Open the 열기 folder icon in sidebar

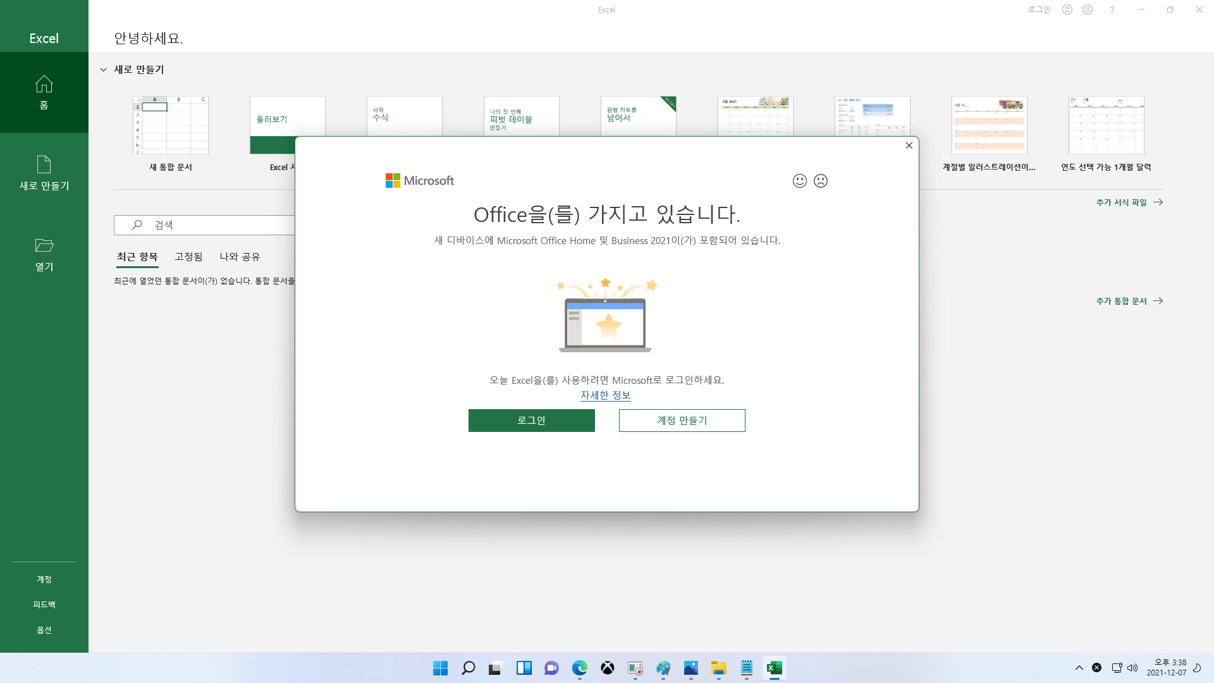44,254
